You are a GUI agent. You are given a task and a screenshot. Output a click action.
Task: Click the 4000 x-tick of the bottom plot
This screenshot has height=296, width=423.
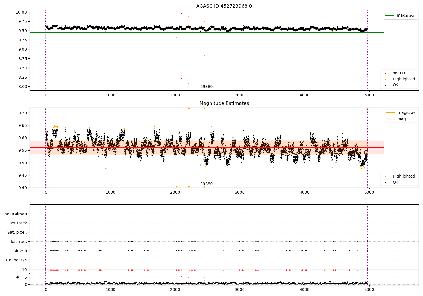pos(305,290)
